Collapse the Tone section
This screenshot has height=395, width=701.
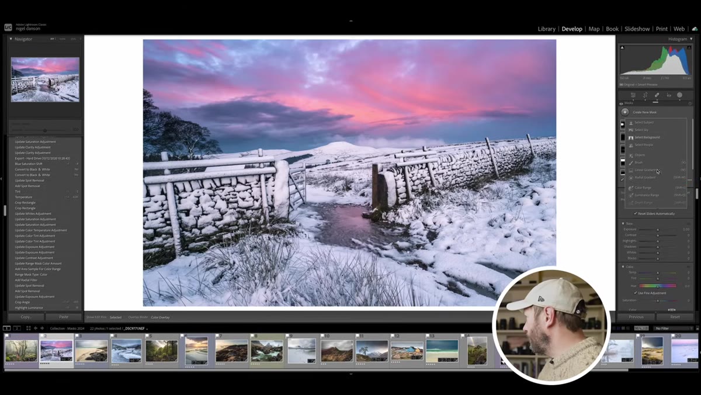click(x=623, y=223)
